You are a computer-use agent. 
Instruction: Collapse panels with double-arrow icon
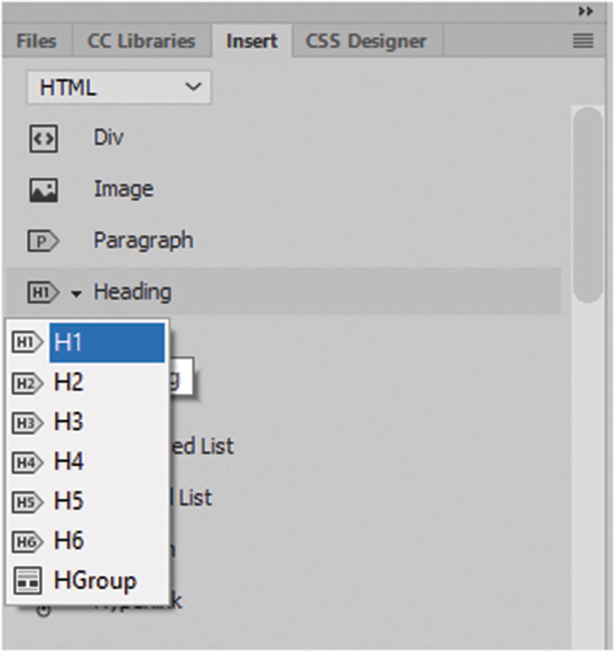[585, 12]
